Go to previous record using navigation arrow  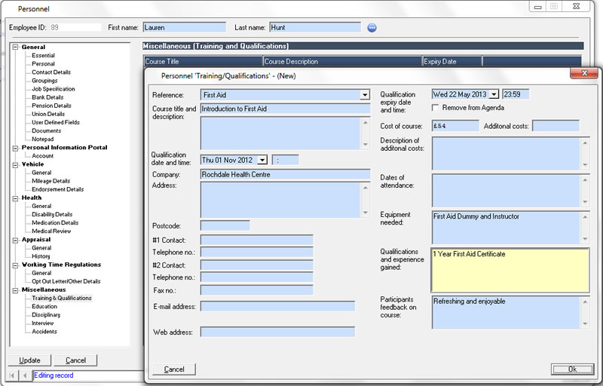point(24,375)
